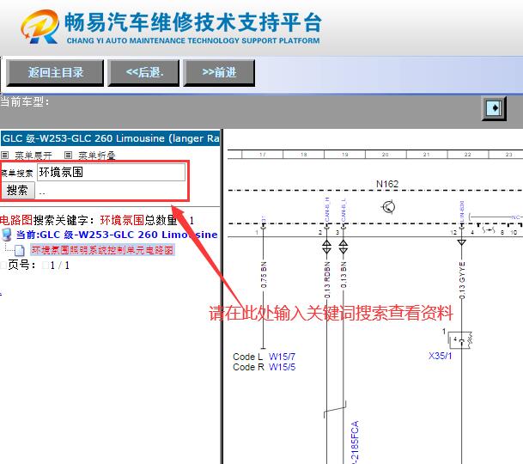Viewport: 523px width, 464px height.
Task: Click the page number 1 / 1
Action: click(x=60, y=266)
